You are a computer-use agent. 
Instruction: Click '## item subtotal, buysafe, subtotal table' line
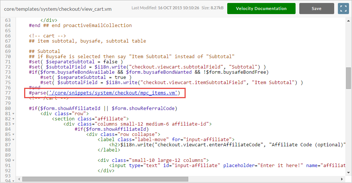[88, 41]
